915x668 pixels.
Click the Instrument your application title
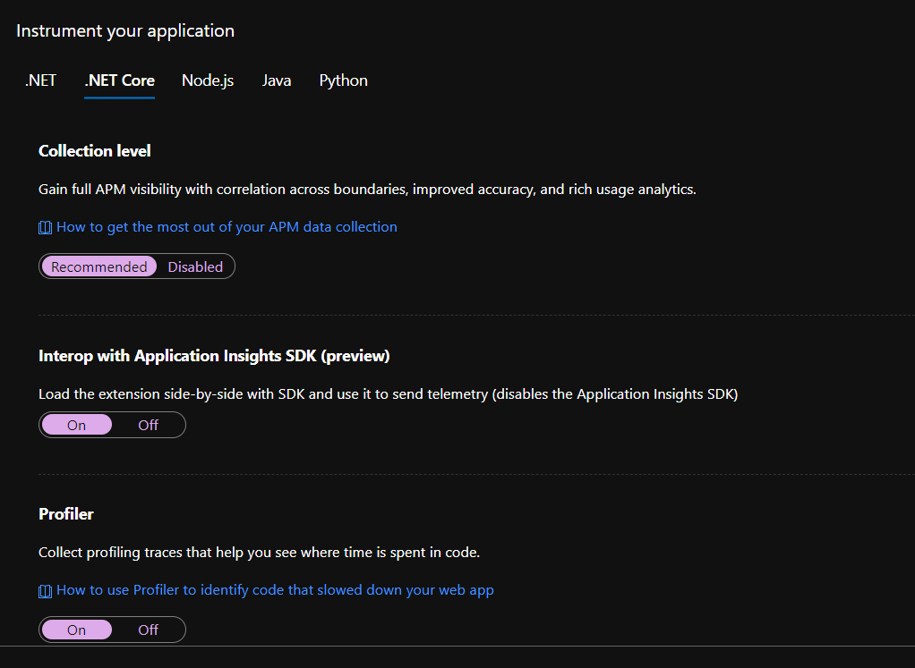pos(124,30)
